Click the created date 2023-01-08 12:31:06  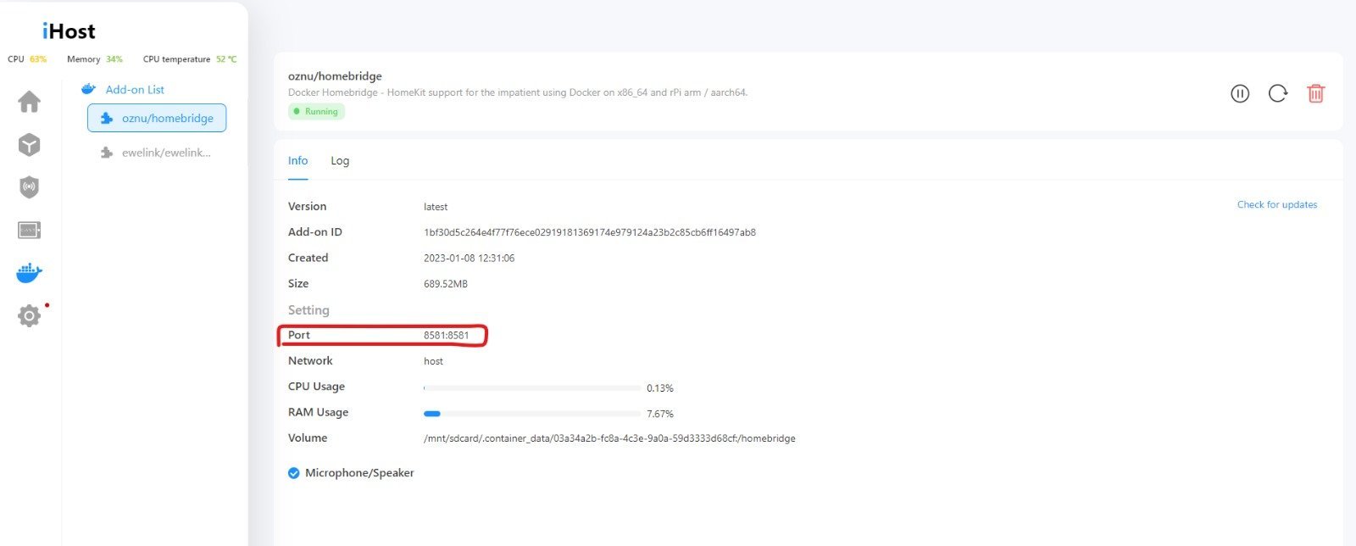pos(470,258)
